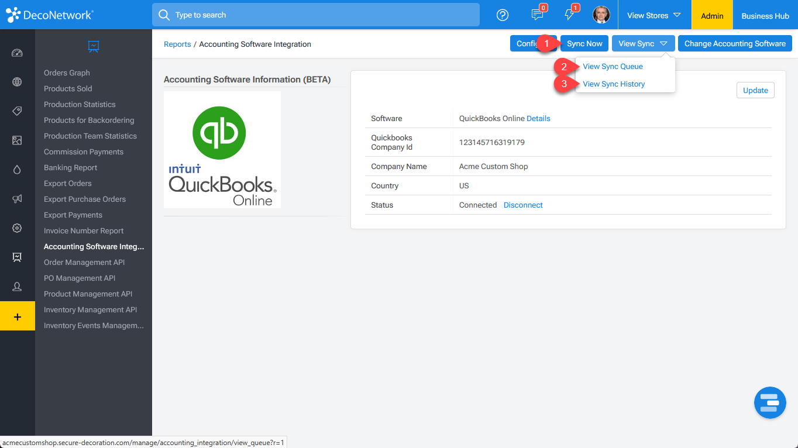This screenshot has height=448, width=798.
Task: Click the settings gear icon in sidebar
Action: (x=18, y=228)
